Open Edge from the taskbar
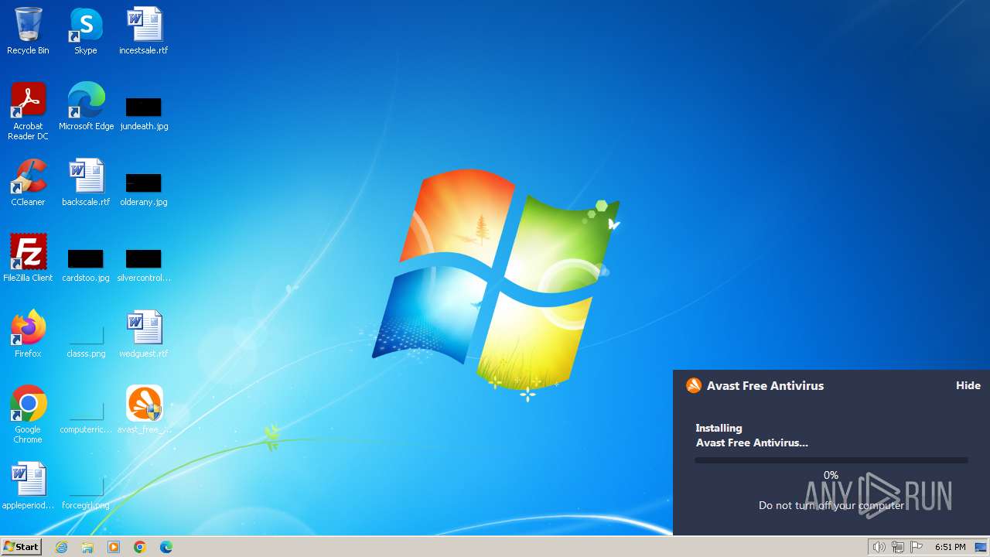Image resolution: width=990 pixels, height=557 pixels. pyautogui.click(x=166, y=547)
